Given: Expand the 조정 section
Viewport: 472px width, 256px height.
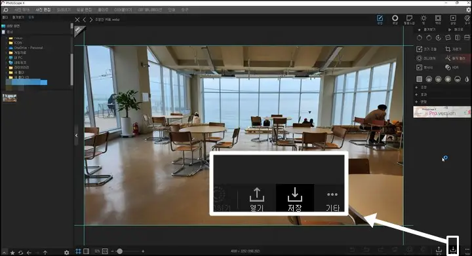Looking at the screenshot, I should pyautogui.click(x=421, y=87).
